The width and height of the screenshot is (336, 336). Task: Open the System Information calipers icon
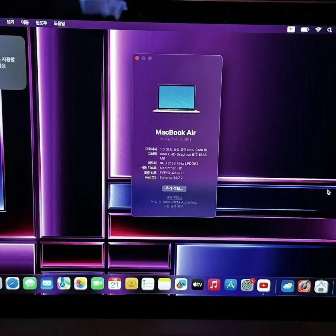(321, 287)
